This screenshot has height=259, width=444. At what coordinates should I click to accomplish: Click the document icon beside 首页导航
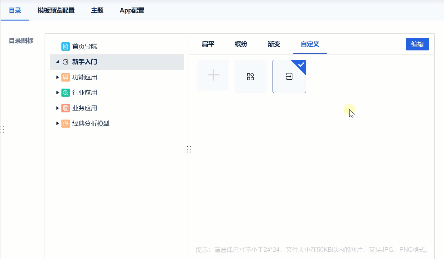pos(65,46)
